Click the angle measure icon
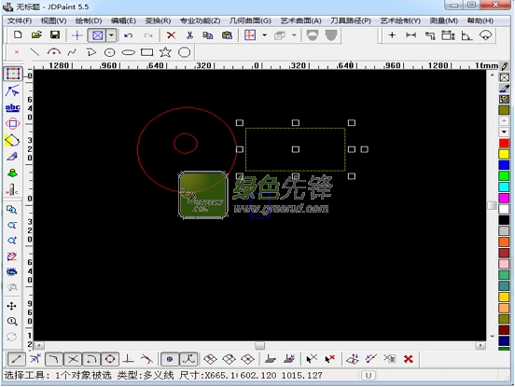Viewport: 515px width, 387px height. pos(466,35)
